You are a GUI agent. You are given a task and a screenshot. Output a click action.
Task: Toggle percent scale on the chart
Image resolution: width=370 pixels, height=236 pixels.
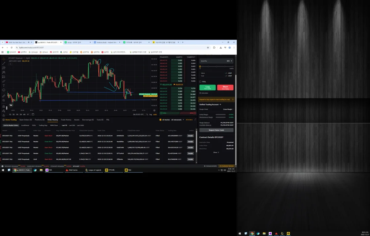[147, 114]
